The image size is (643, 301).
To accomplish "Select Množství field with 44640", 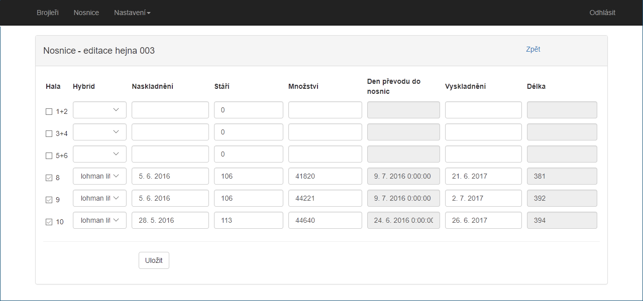I will tap(325, 220).
